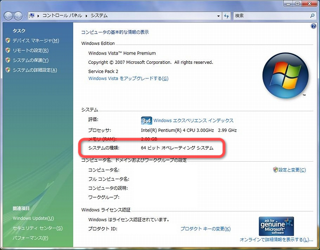
Task: Select システム in the address breadcrumb
Action: (99, 15)
